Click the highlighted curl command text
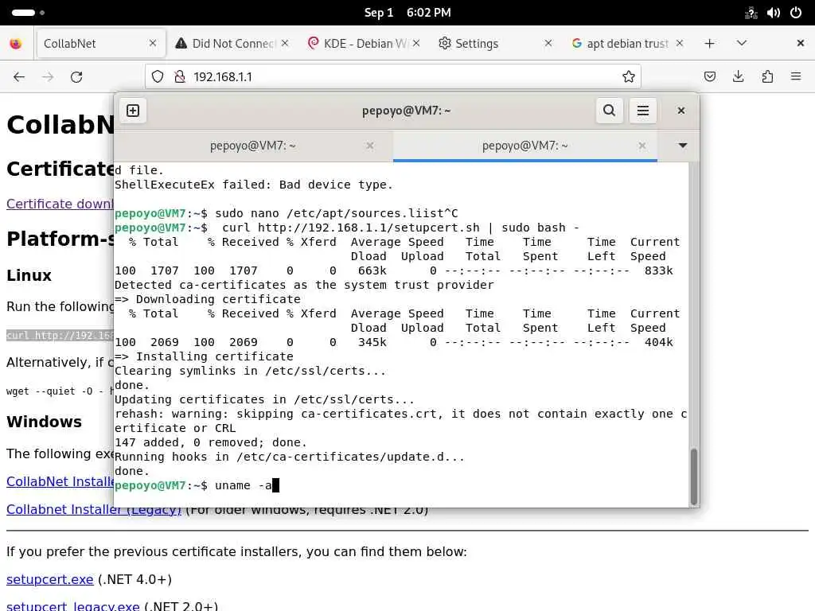Image resolution: width=815 pixels, height=611 pixels. (60, 335)
